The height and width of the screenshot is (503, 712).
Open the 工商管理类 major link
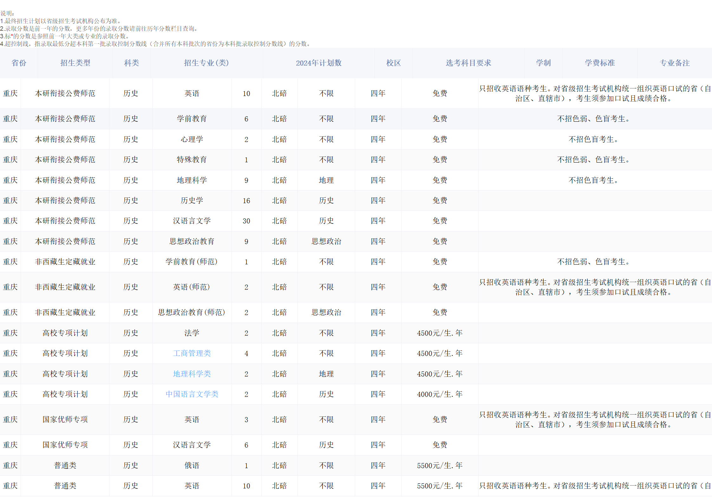(192, 353)
